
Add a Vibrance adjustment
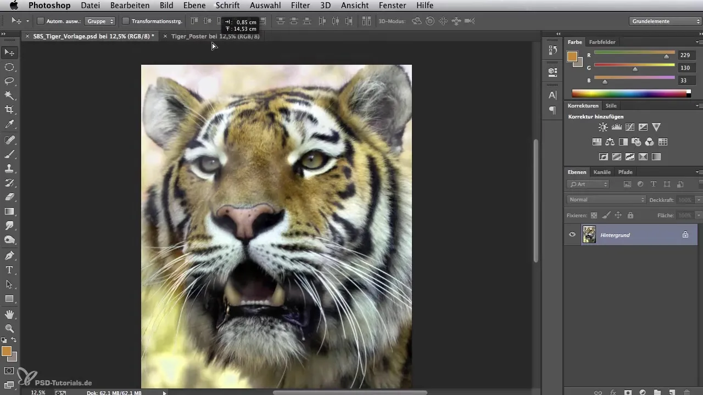coord(656,127)
